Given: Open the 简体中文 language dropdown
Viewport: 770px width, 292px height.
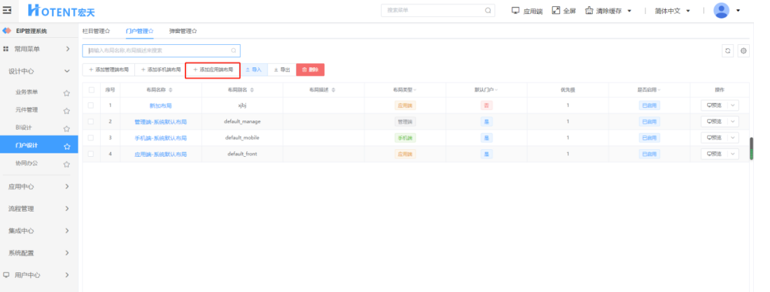Looking at the screenshot, I should (672, 11).
